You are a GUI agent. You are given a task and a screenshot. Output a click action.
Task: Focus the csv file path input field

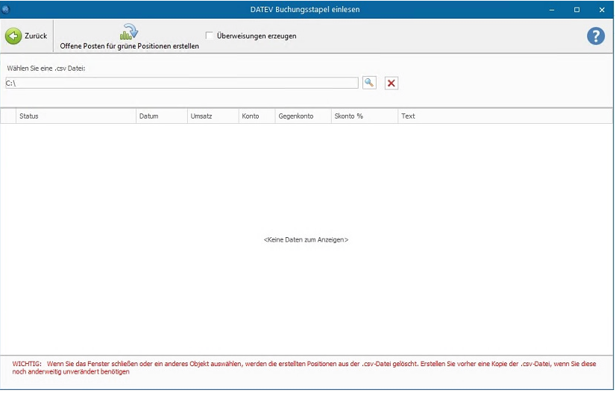pos(182,83)
